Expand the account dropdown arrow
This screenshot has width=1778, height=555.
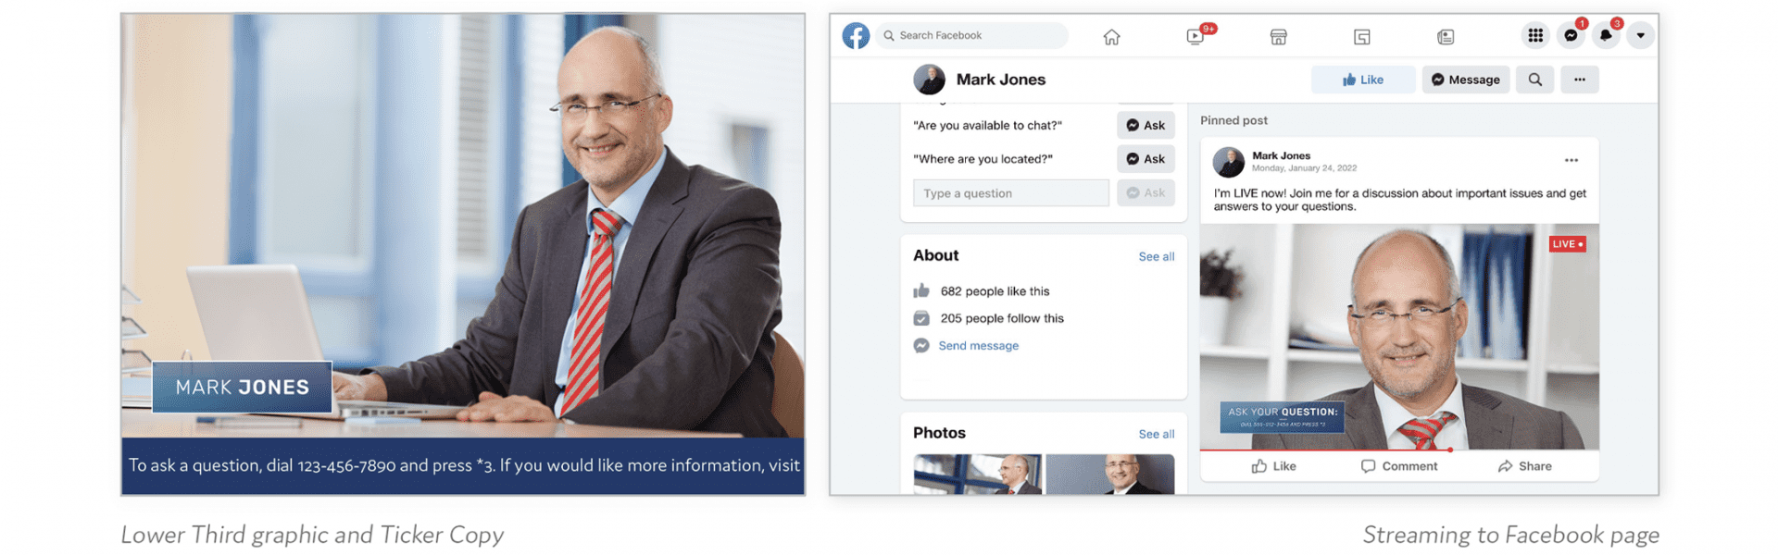(1640, 35)
